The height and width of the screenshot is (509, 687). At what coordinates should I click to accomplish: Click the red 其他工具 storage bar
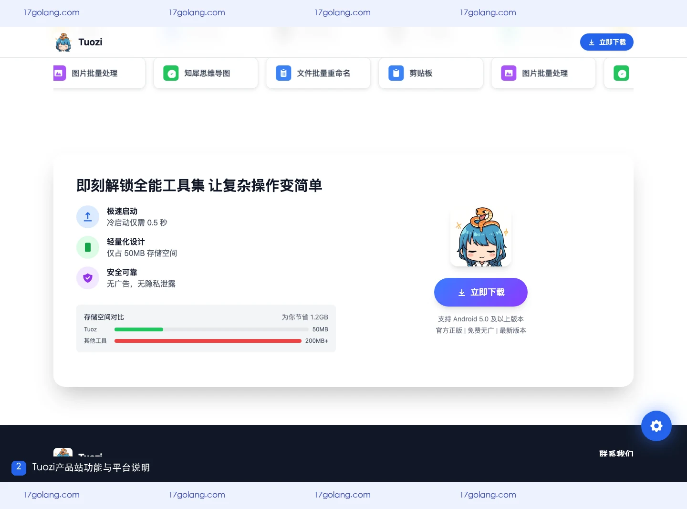click(x=208, y=341)
